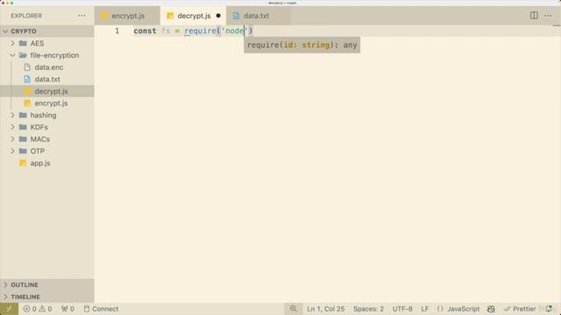Image resolution: width=561 pixels, height=315 pixels.
Task: Click the require signature hint tooltip
Action: coord(302,45)
